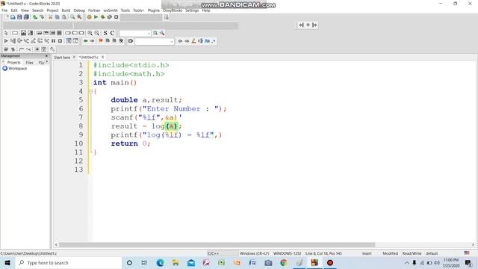Click the S source toolbar button
Viewport: 478px width, 269px height.
click(x=105, y=33)
